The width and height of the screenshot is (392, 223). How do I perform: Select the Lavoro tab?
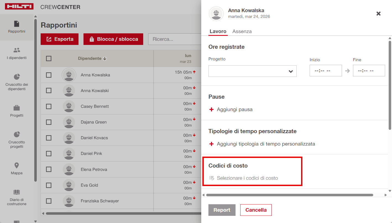point(218,31)
